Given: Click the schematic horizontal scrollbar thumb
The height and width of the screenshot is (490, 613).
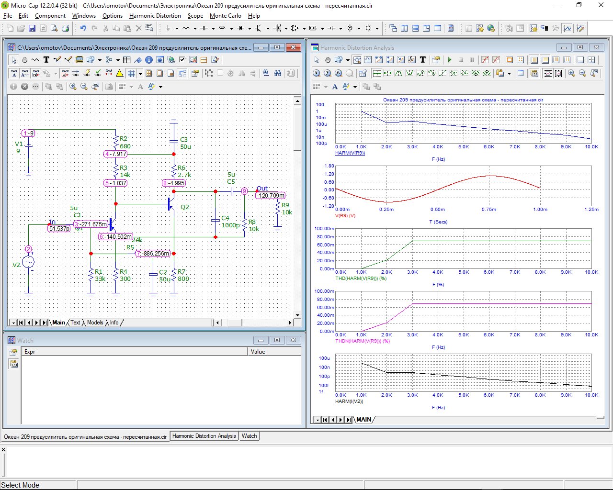Looking at the screenshot, I should 234,323.
